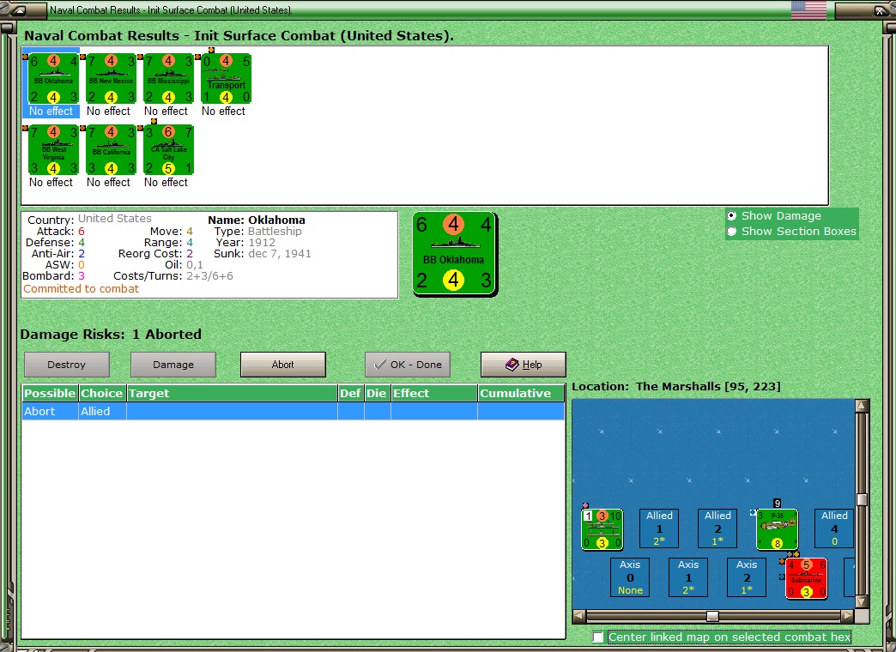Click map horizontal scrollbar left arrow
Image resolution: width=896 pixels, height=652 pixels.
578,616
